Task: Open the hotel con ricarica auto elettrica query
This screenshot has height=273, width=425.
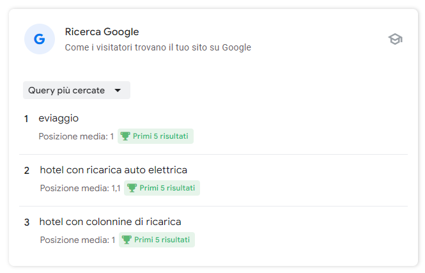Action: tap(114, 170)
